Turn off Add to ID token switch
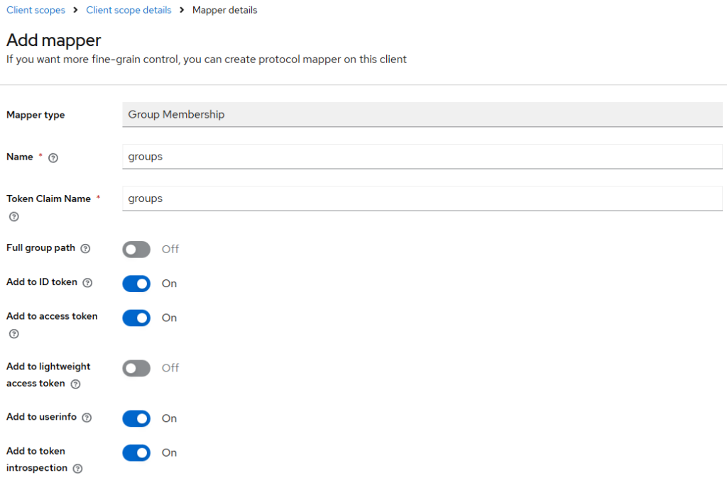The width and height of the screenshot is (727, 485). pyautogui.click(x=136, y=284)
